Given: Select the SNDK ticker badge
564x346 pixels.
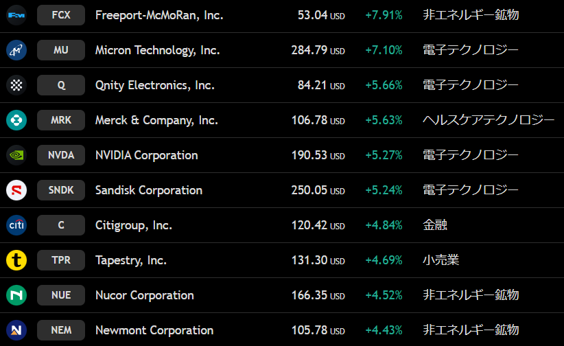Looking at the screenshot, I should pos(61,190).
